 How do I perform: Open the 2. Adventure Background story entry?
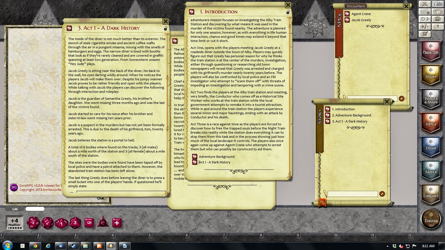[x=352, y=115]
